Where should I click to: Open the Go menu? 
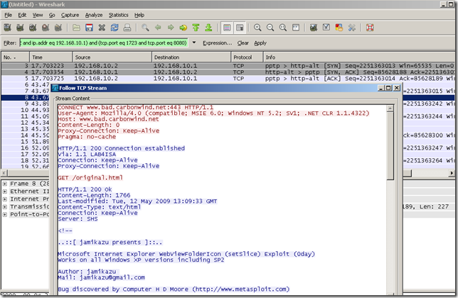[52, 15]
